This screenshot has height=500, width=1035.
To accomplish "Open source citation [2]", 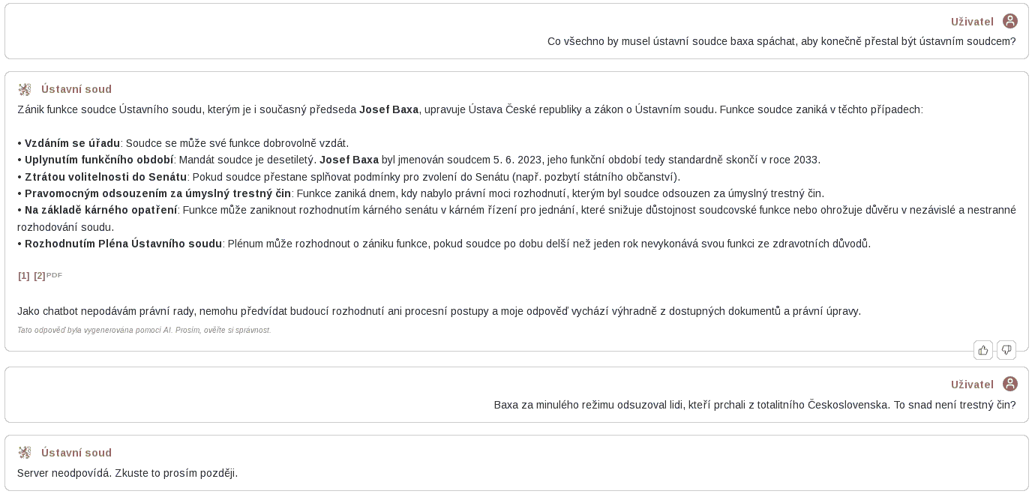I will tap(40, 276).
